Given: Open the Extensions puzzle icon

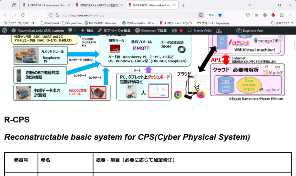Looking at the screenshot, I should (281, 15).
